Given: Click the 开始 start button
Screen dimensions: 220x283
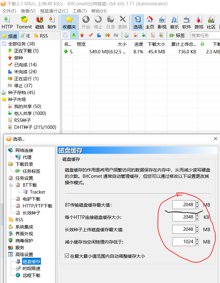Looking at the screenshot, I should pyautogui.click(x=86, y=22).
